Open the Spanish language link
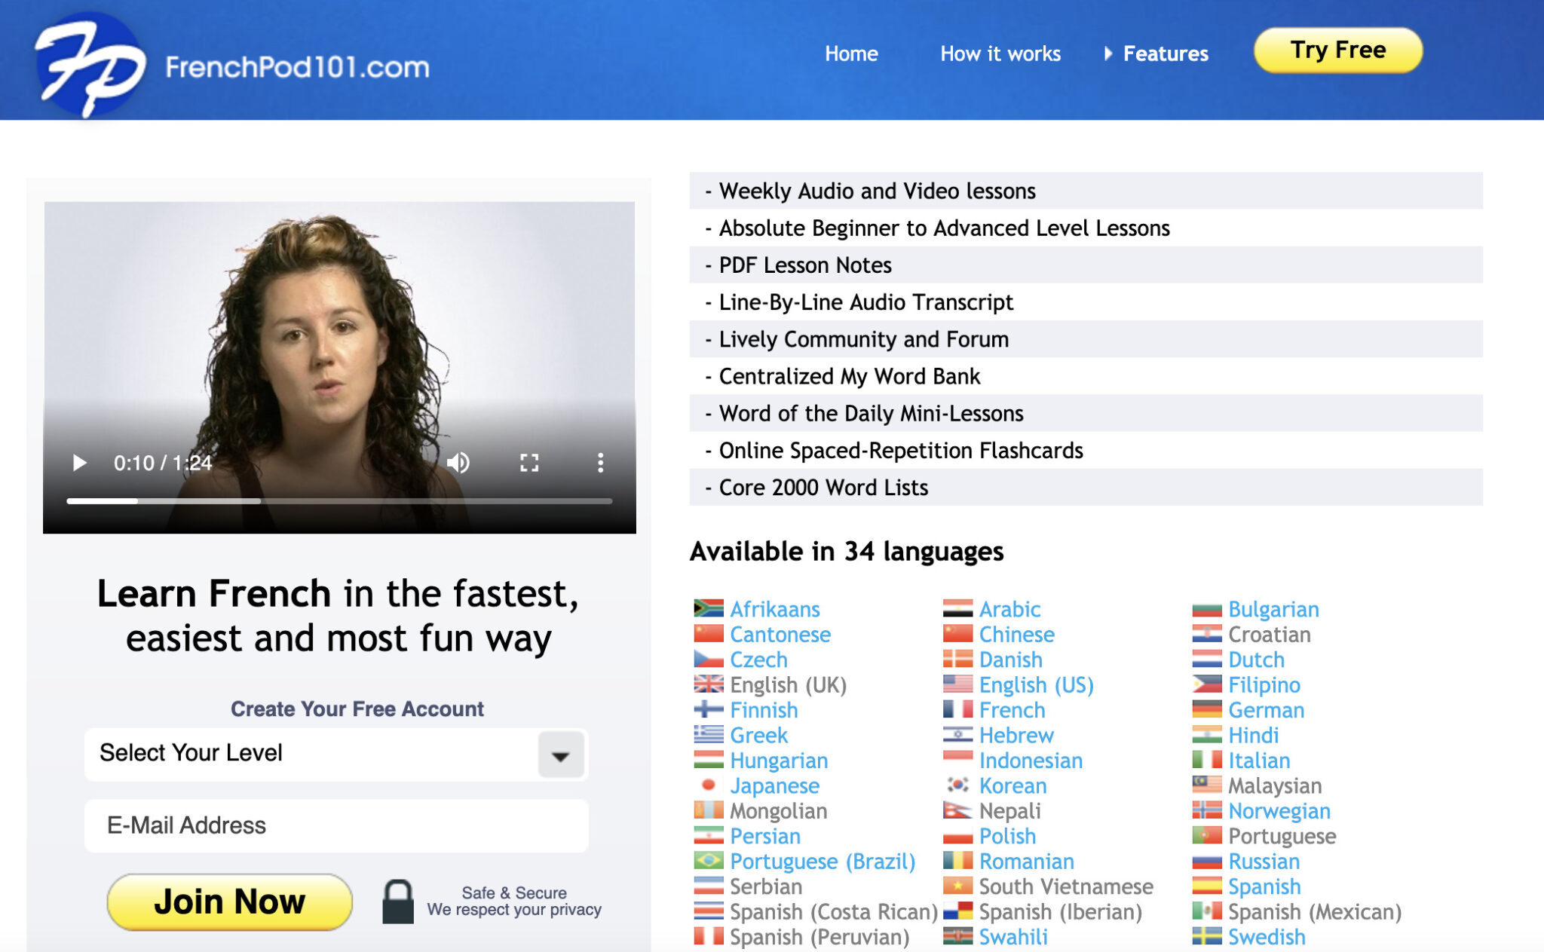The image size is (1544, 952). pos(1264,886)
